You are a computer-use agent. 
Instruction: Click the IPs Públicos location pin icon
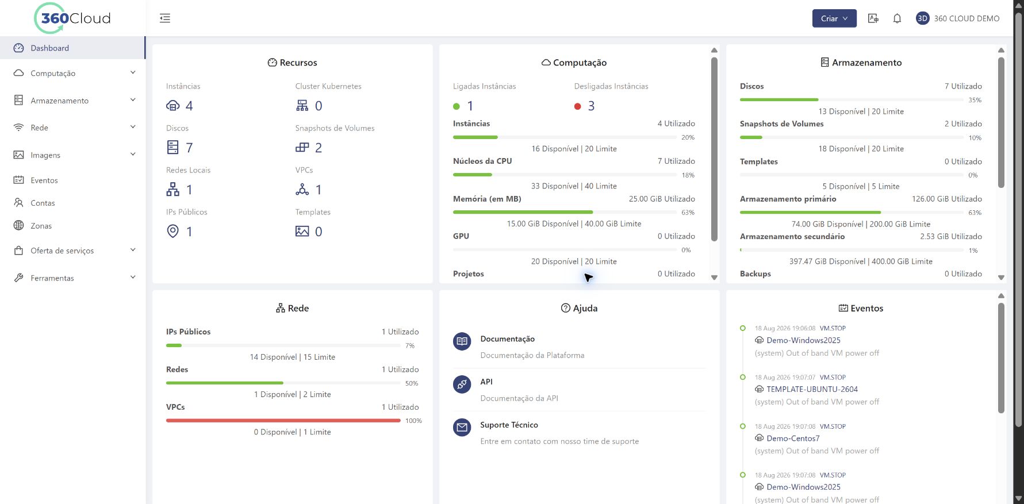click(x=172, y=232)
